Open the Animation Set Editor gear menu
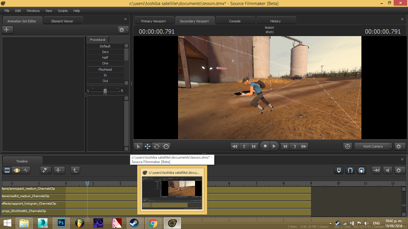This screenshot has height=229, width=408. (122, 30)
